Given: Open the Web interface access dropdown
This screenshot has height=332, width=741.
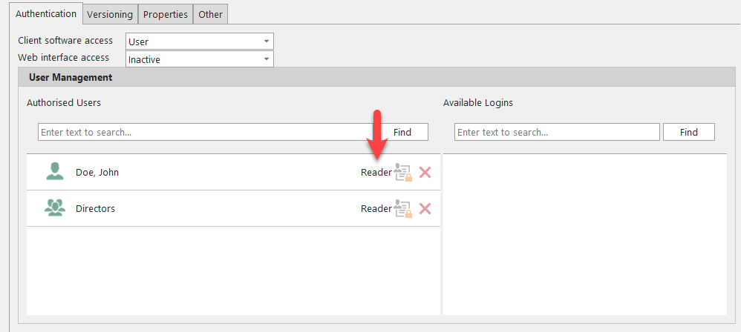Looking at the screenshot, I should point(266,59).
